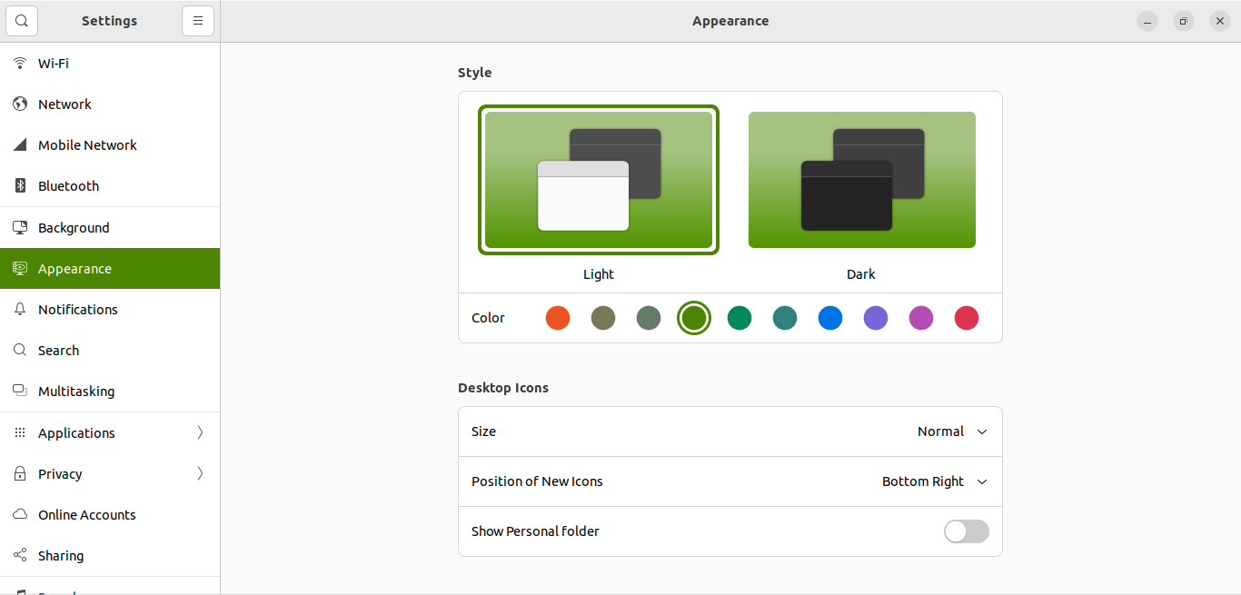Viewport: 1241px width, 595px height.
Task: Select the Notifications bell icon
Action: pyautogui.click(x=19, y=309)
